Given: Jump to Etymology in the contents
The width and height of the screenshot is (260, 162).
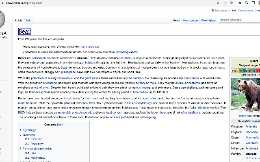Looking at the screenshot, I should pyautogui.click(x=29, y=130).
